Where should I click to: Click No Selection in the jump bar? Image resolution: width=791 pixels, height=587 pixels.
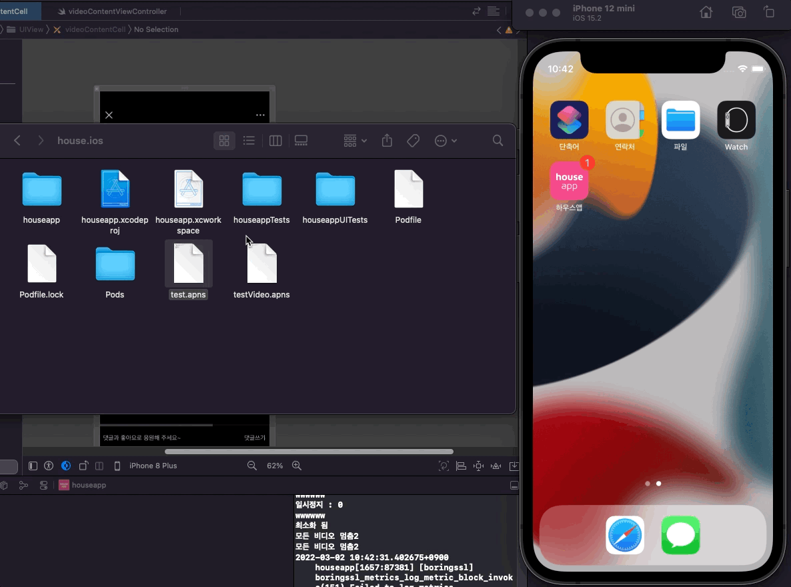pos(156,29)
